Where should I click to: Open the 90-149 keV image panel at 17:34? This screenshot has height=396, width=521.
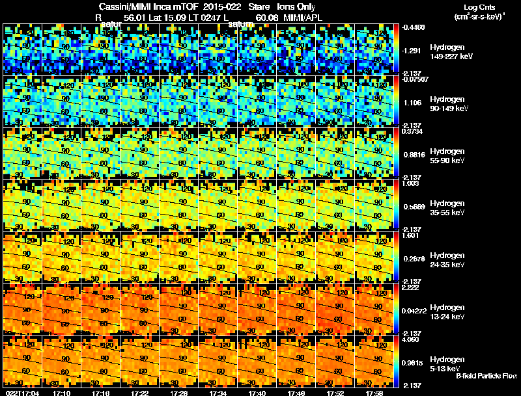pyautogui.click(x=218, y=101)
